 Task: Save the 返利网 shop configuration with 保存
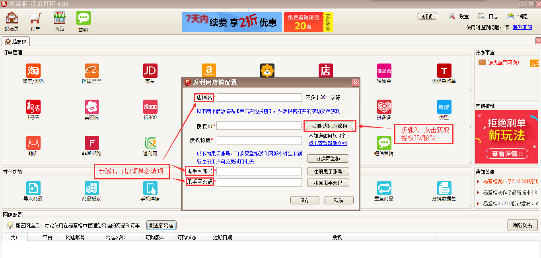coord(305,200)
